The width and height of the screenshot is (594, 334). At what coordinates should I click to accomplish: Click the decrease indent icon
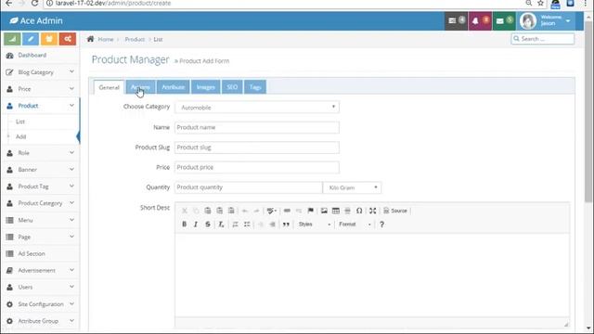click(x=261, y=225)
